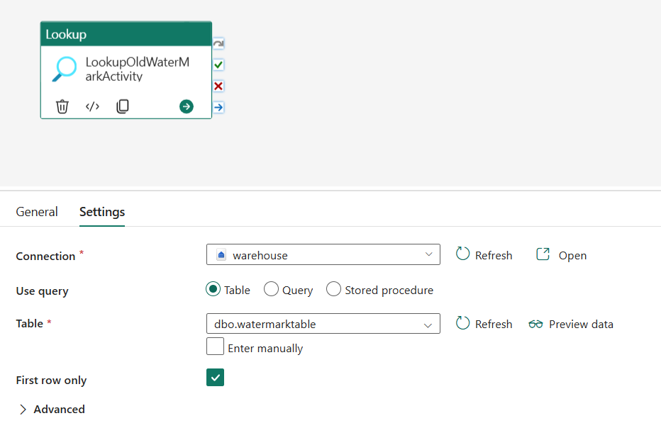Click the green arrow add-activity icon
This screenshot has width=661, height=445.
point(187,106)
